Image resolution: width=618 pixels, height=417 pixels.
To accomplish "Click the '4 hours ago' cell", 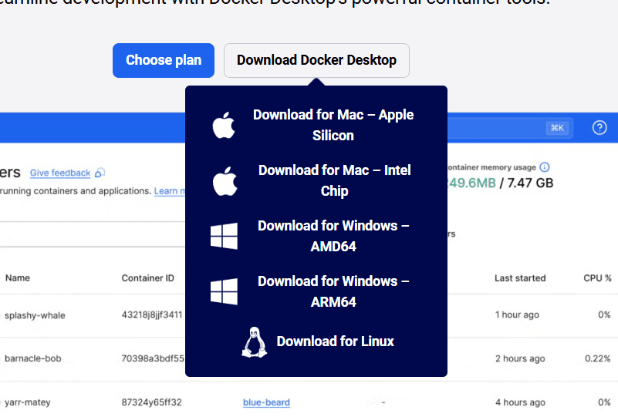I will tap(520, 402).
